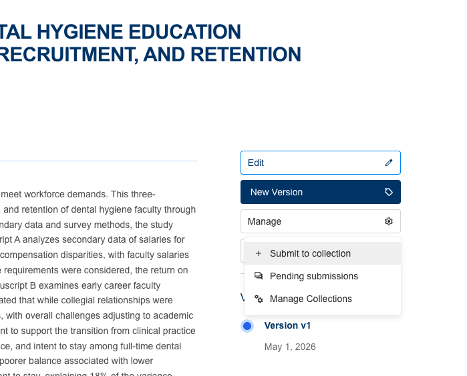This screenshot has width=467, height=376.
Task: Open the Manage button
Action: (321, 221)
